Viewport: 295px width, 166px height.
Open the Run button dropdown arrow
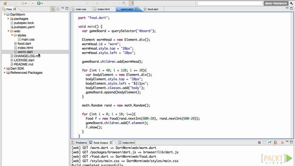[42, 3]
